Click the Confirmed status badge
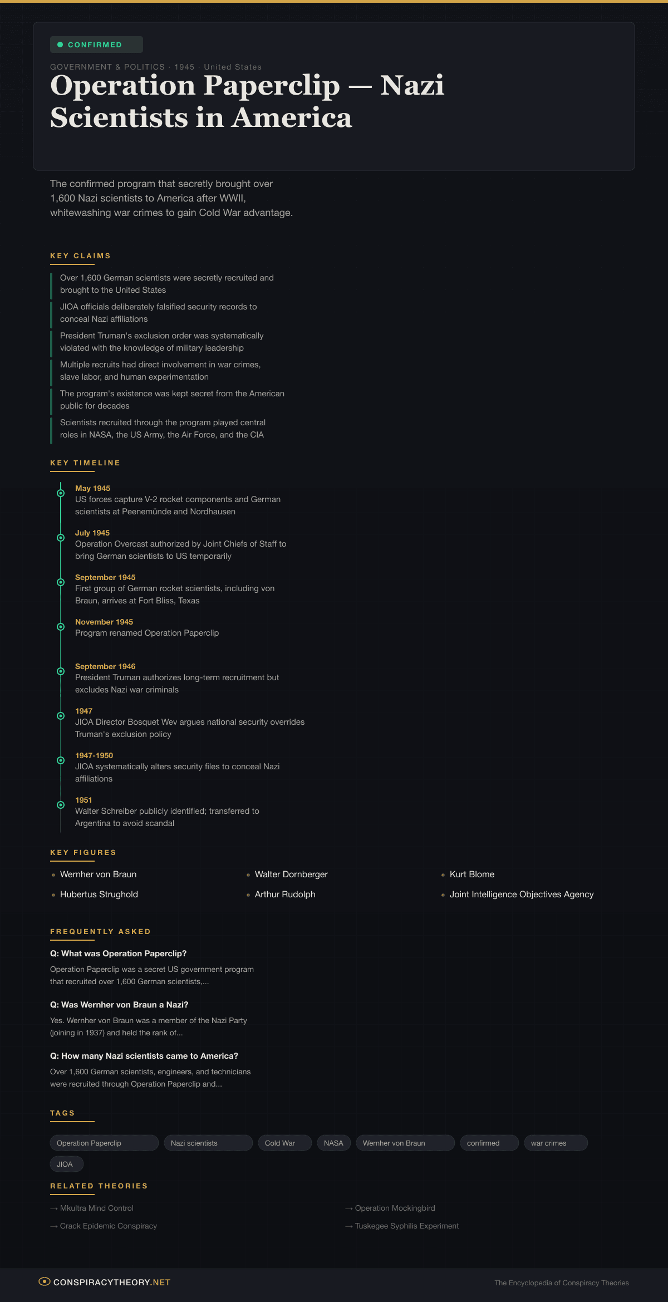The width and height of the screenshot is (668, 1302). pyautogui.click(x=96, y=45)
